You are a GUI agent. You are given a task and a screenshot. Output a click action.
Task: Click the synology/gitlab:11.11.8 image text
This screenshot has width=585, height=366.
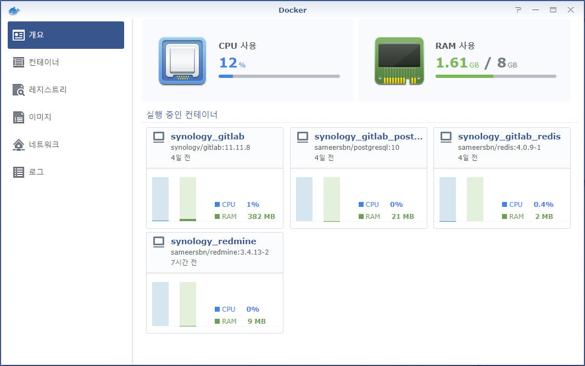coord(210,147)
